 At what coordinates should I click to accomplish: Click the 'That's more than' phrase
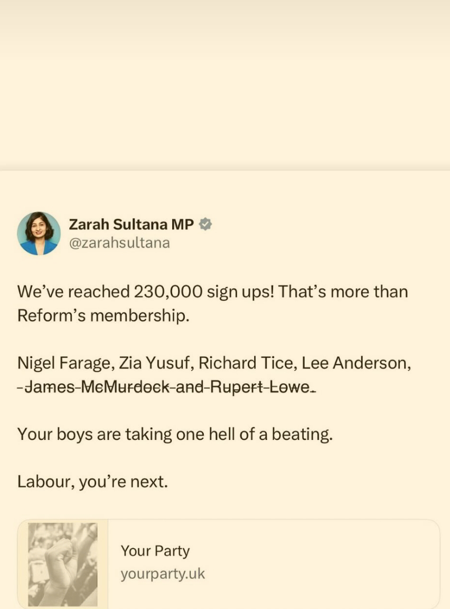click(343, 292)
